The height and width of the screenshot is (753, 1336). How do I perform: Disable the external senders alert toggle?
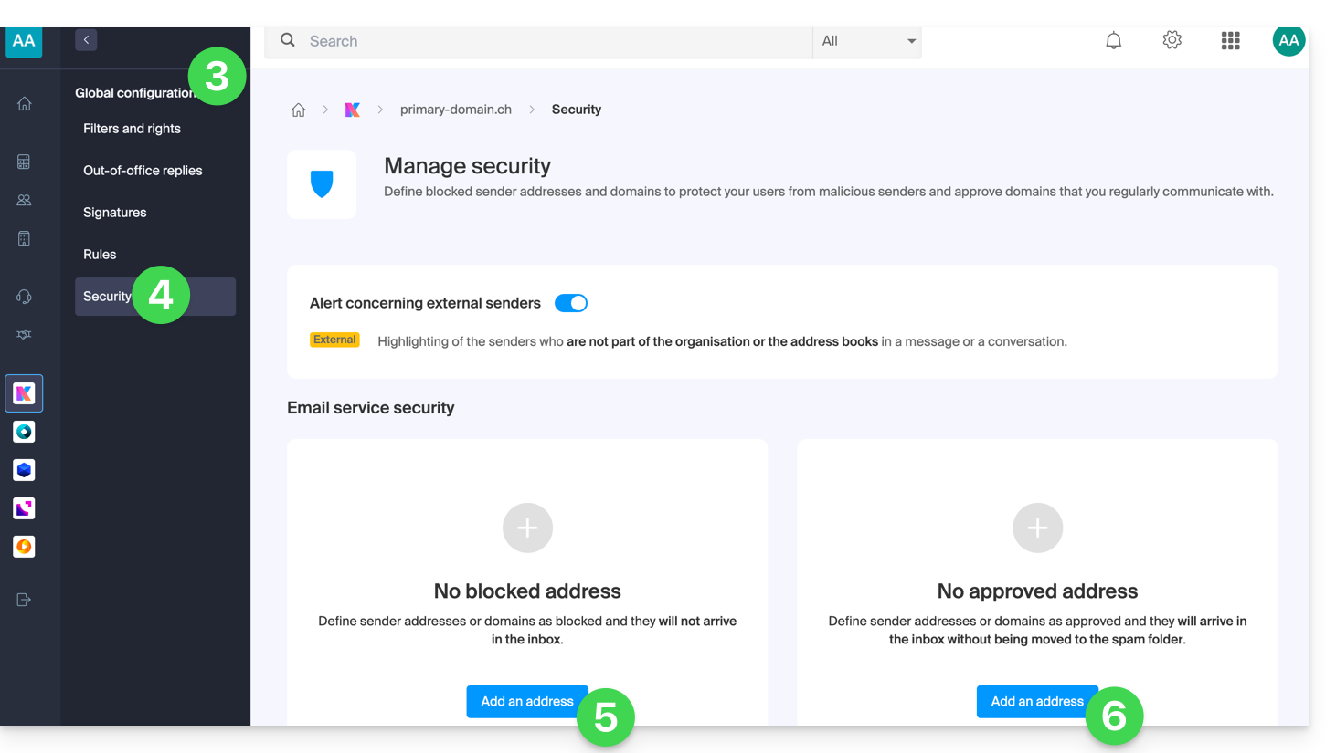coord(571,303)
